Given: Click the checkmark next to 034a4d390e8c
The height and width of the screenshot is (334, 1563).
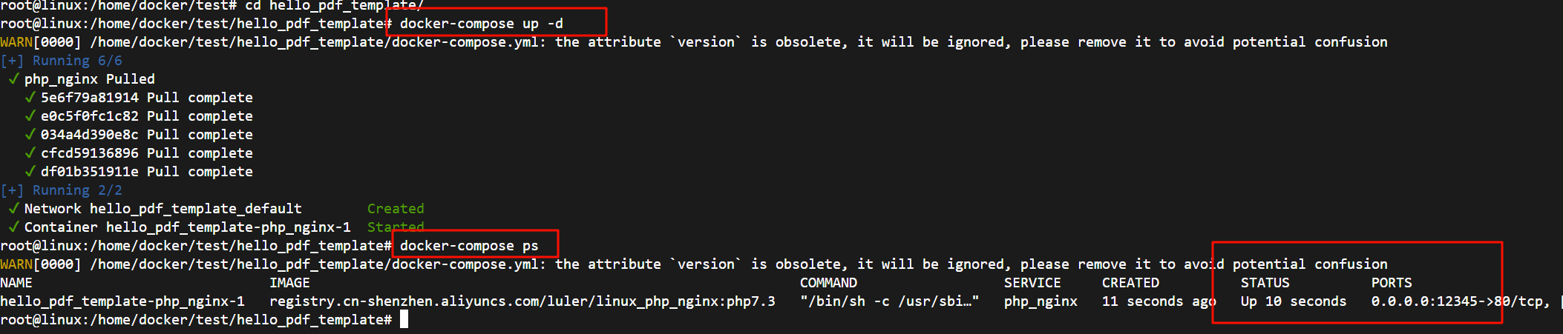Looking at the screenshot, I should (x=30, y=134).
